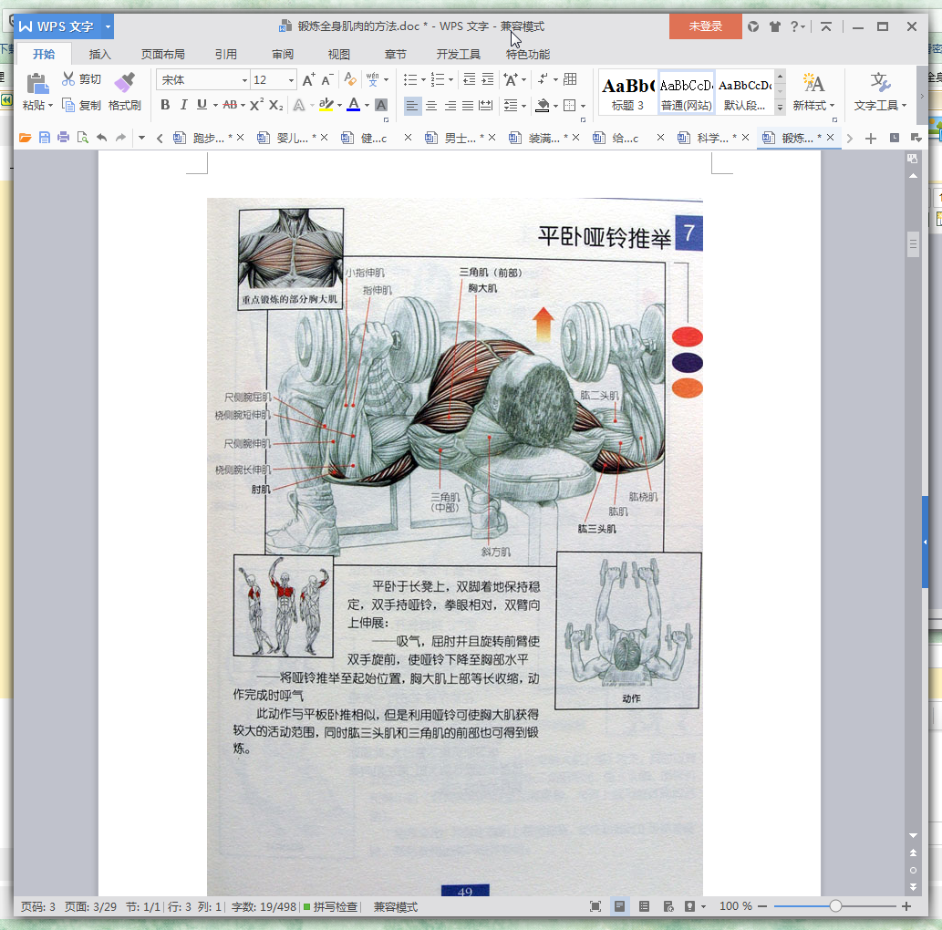942x930 pixels.
Task: Increase paragraph indent
Action: 488,79
